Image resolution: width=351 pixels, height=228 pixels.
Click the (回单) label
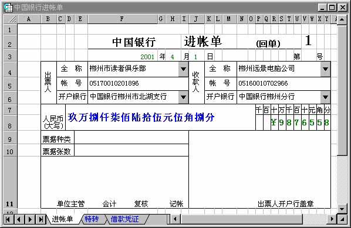pyautogui.click(x=268, y=43)
